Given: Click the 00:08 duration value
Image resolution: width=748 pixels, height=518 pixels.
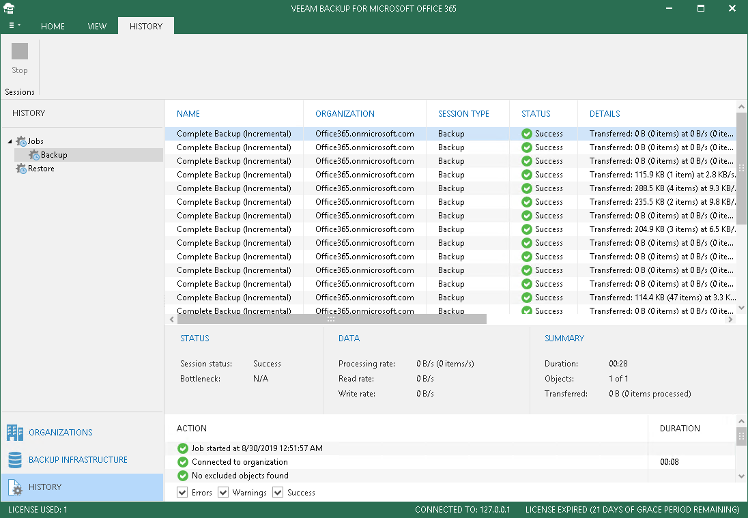Looking at the screenshot, I should click(670, 462).
